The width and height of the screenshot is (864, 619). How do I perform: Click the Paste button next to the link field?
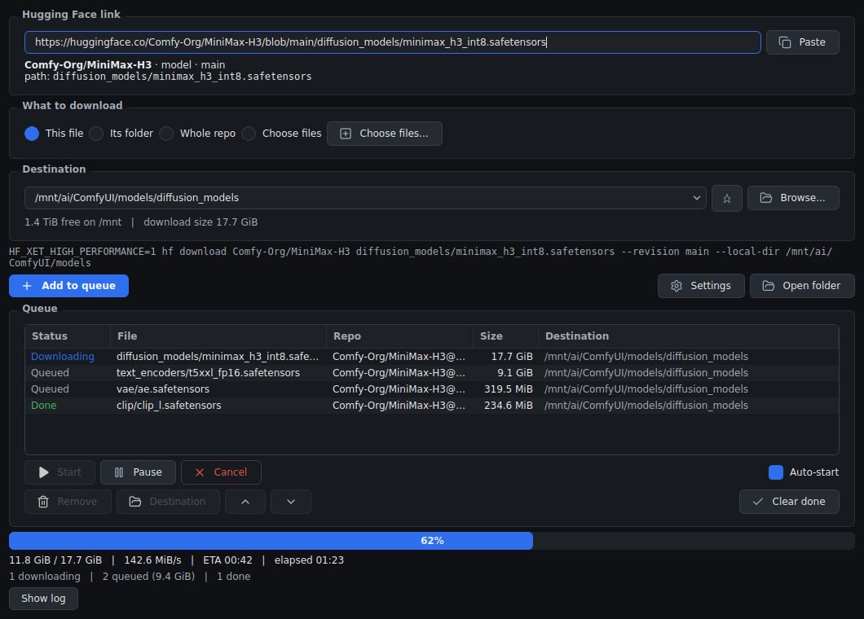(802, 42)
